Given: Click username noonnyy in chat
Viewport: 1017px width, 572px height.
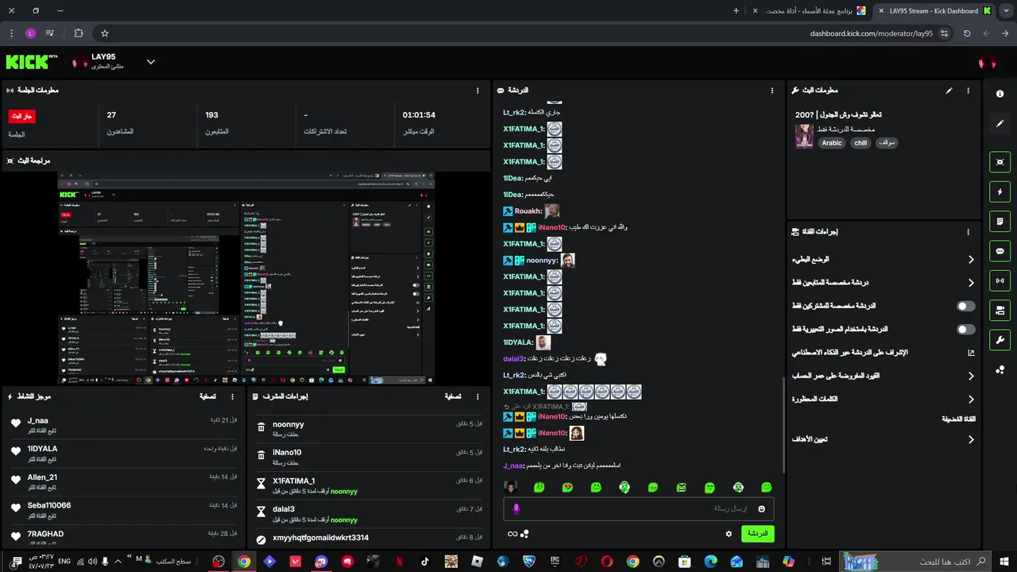Looking at the screenshot, I should [540, 261].
